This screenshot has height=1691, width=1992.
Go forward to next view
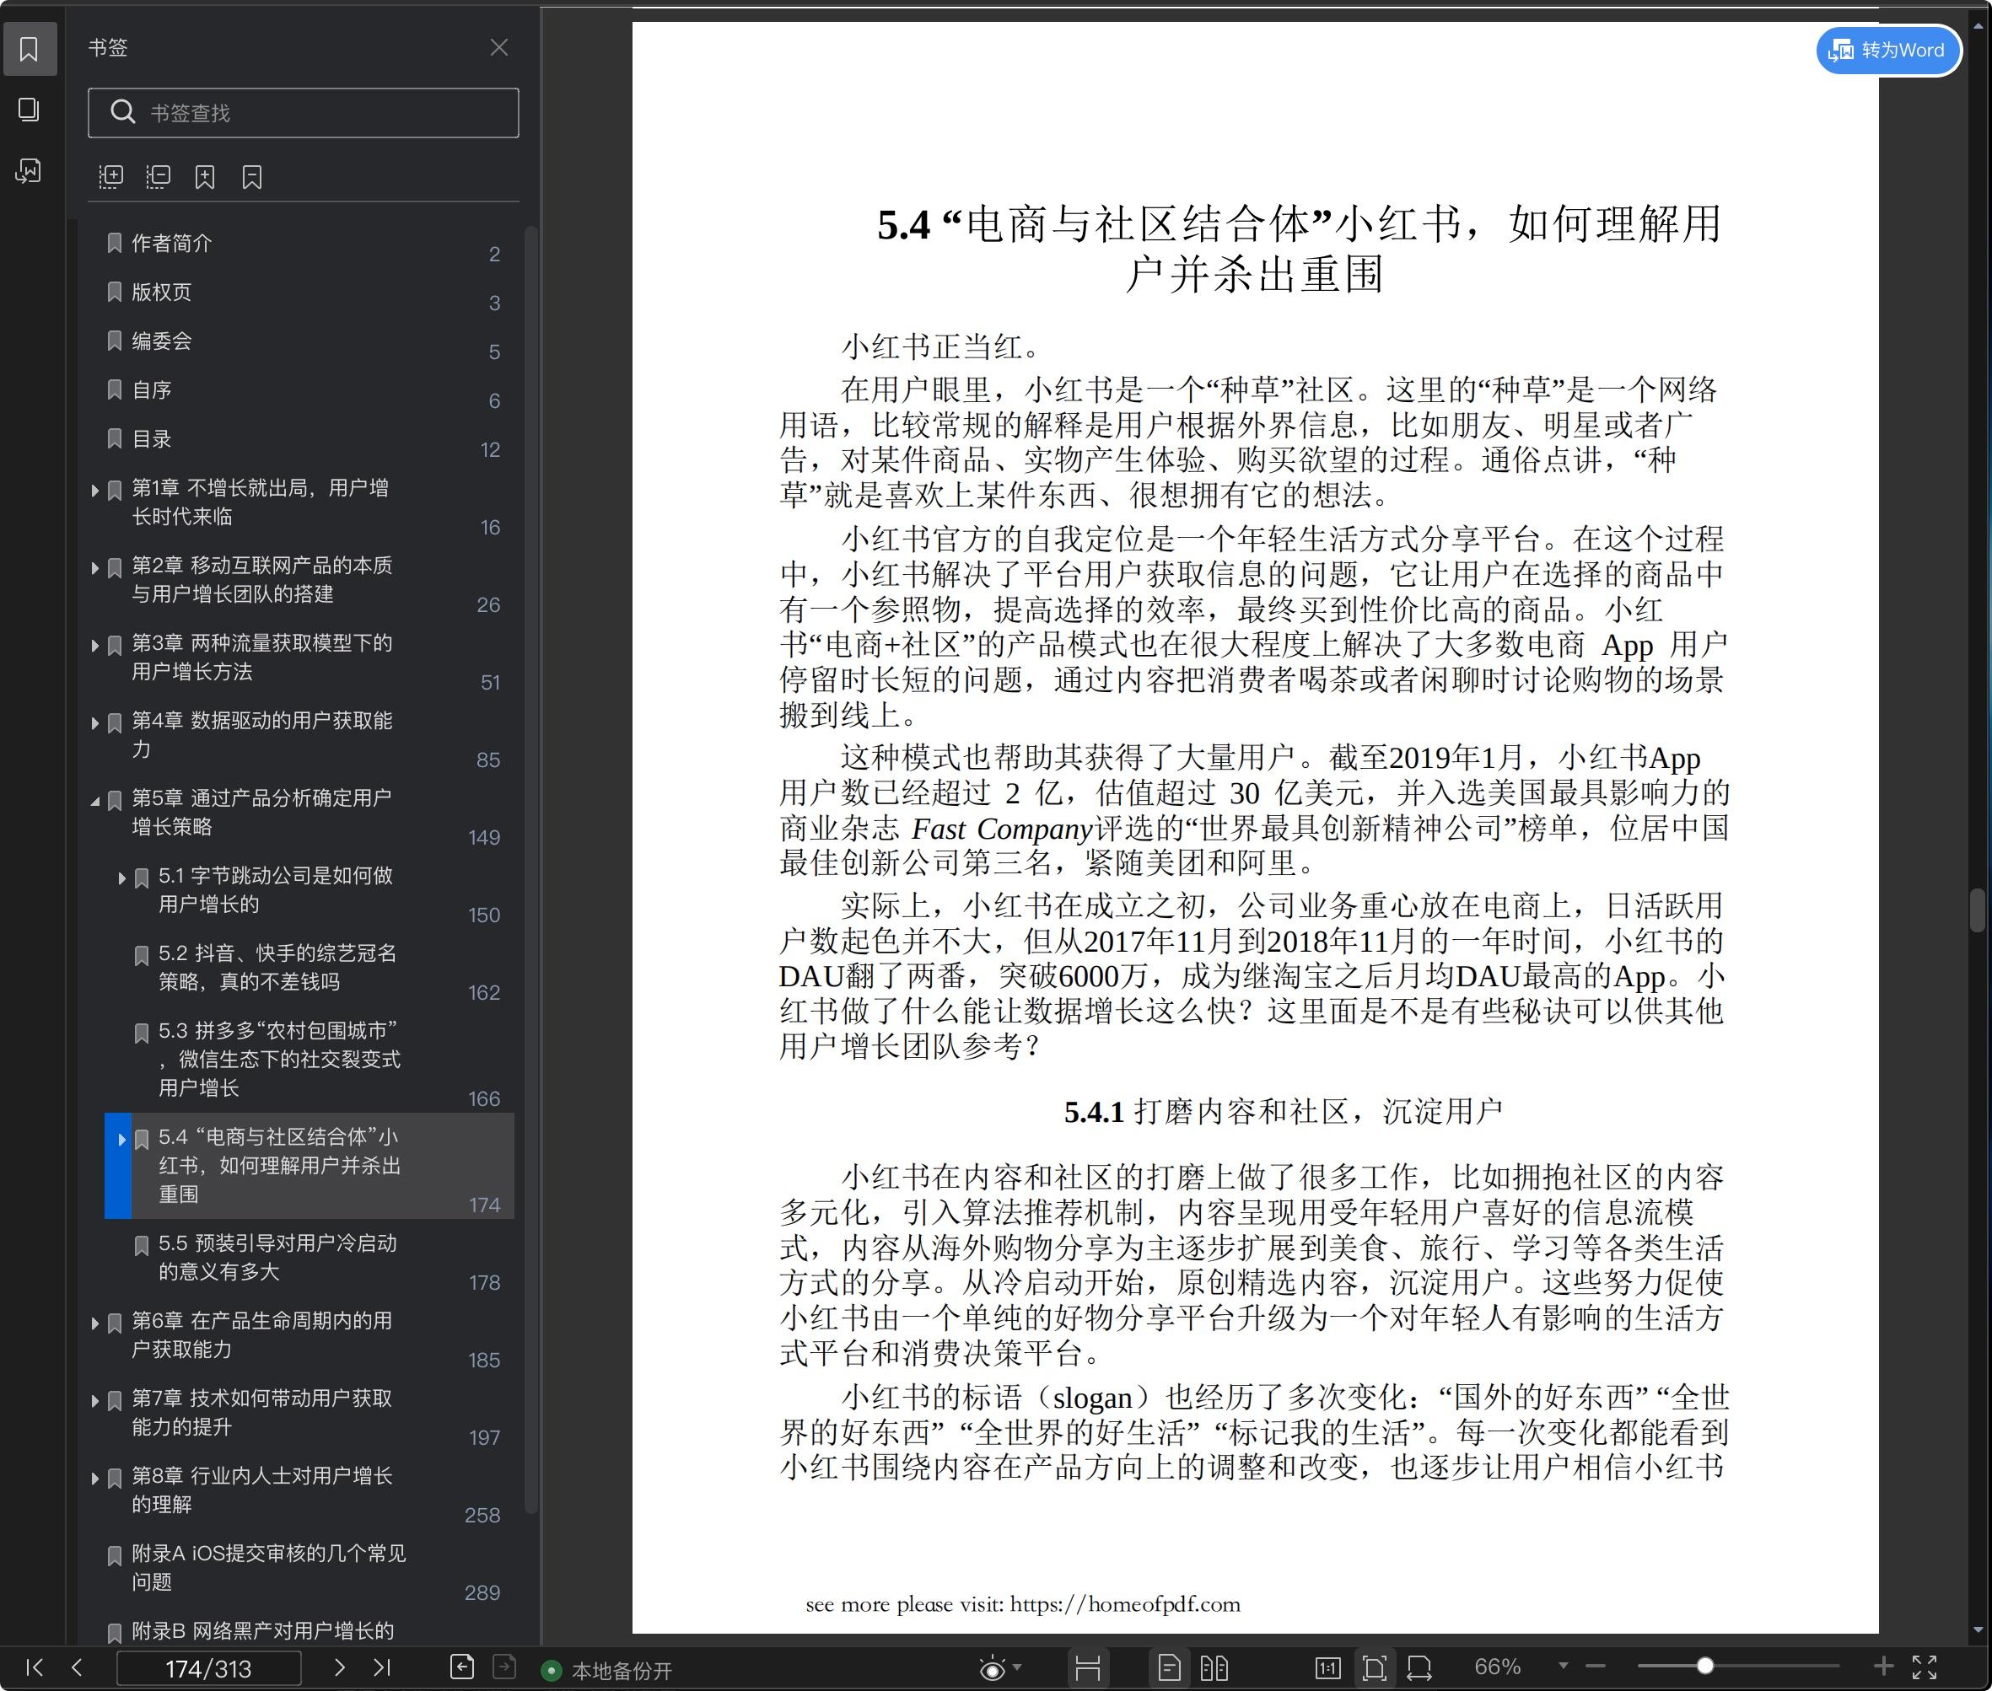pyautogui.click(x=504, y=1667)
